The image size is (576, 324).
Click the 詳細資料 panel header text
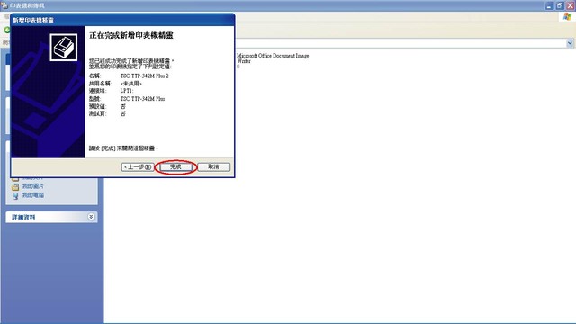pos(23,217)
